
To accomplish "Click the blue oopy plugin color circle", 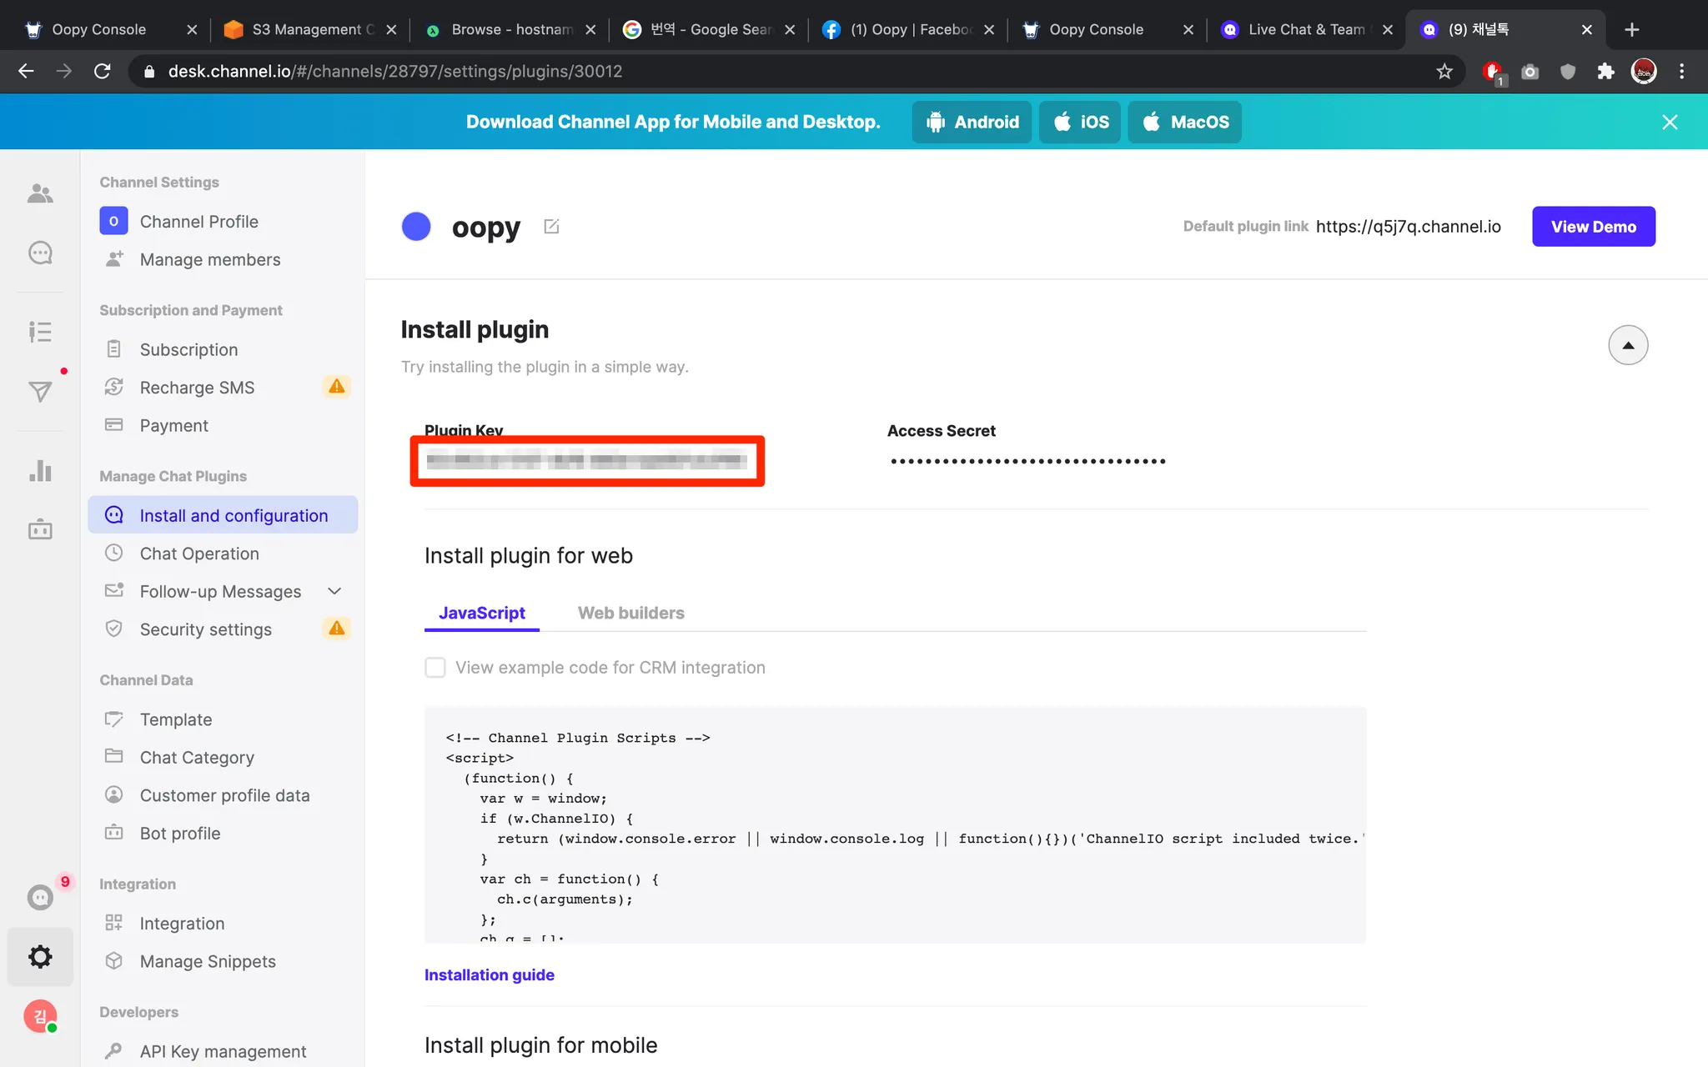I will pos(416,227).
